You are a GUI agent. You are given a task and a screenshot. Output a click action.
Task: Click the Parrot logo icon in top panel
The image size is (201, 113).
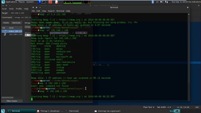[x=3, y=2]
